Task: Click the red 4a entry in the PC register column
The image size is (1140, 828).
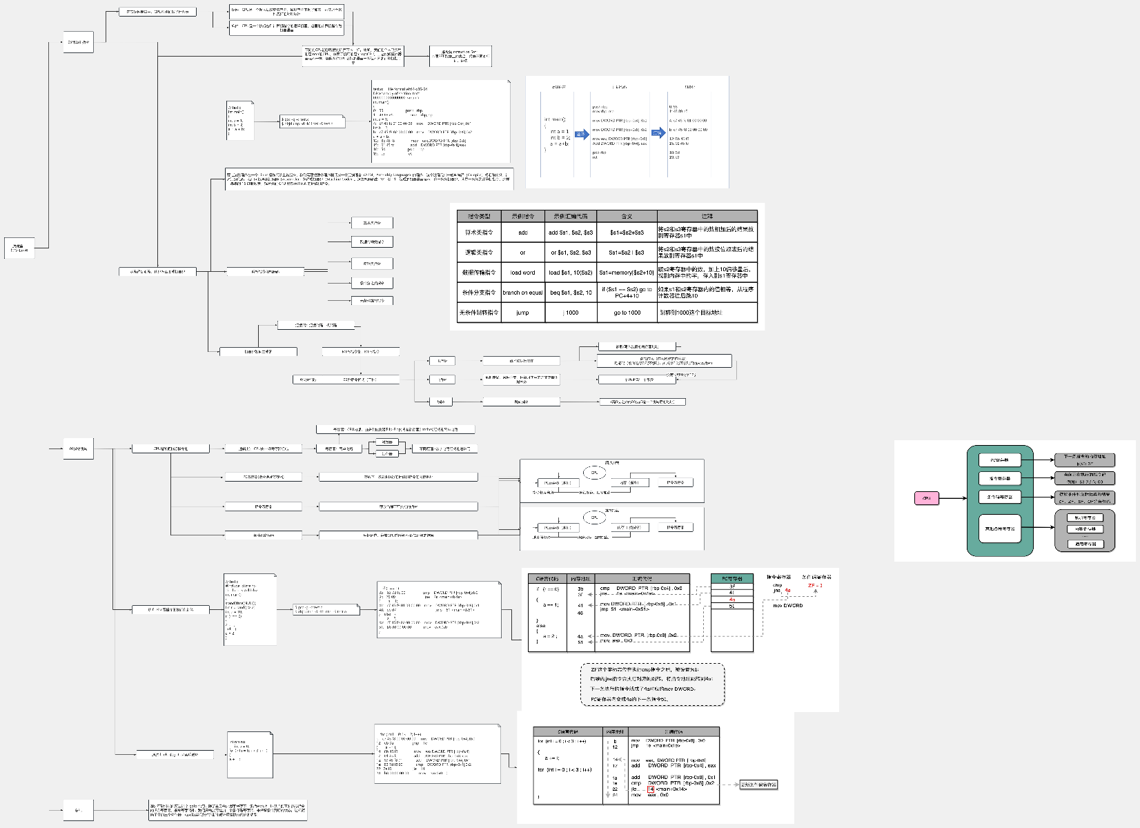Action: pyautogui.click(x=731, y=600)
